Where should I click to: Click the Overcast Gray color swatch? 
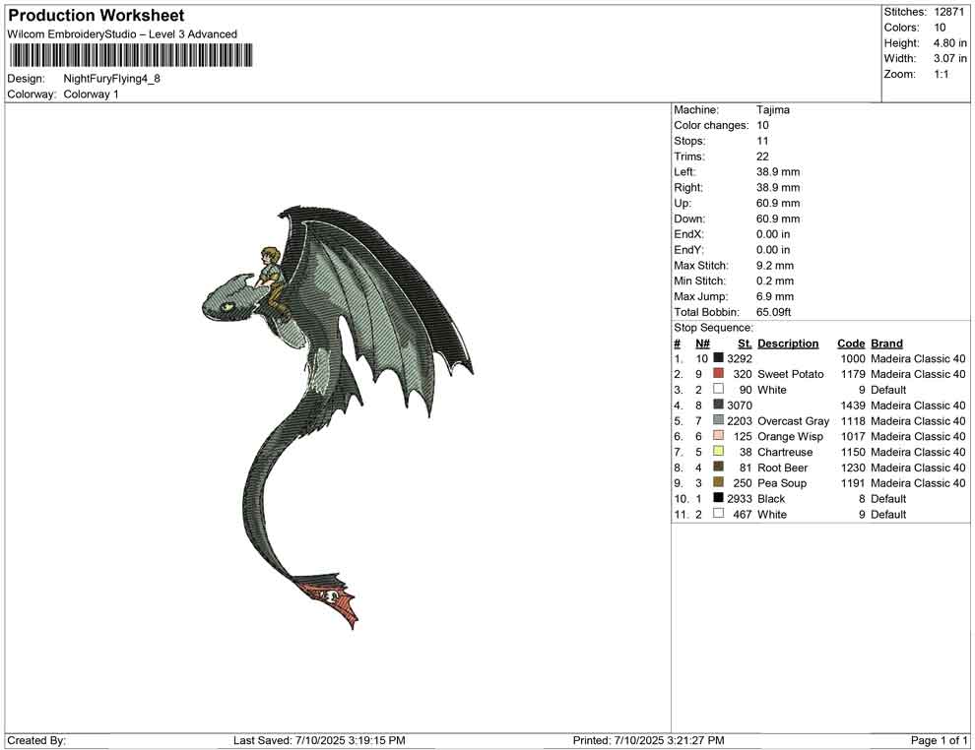click(x=718, y=420)
